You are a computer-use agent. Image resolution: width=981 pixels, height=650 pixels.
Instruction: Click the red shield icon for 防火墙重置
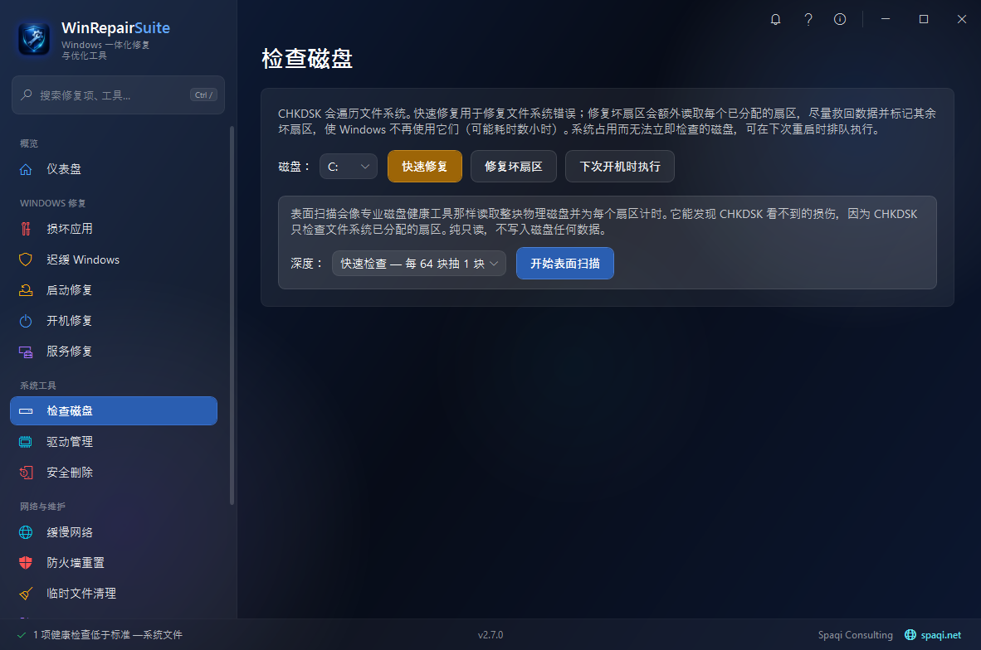(x=26, y=562)
